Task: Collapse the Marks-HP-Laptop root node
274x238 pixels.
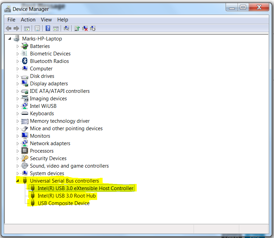Action: coord(10,39)
